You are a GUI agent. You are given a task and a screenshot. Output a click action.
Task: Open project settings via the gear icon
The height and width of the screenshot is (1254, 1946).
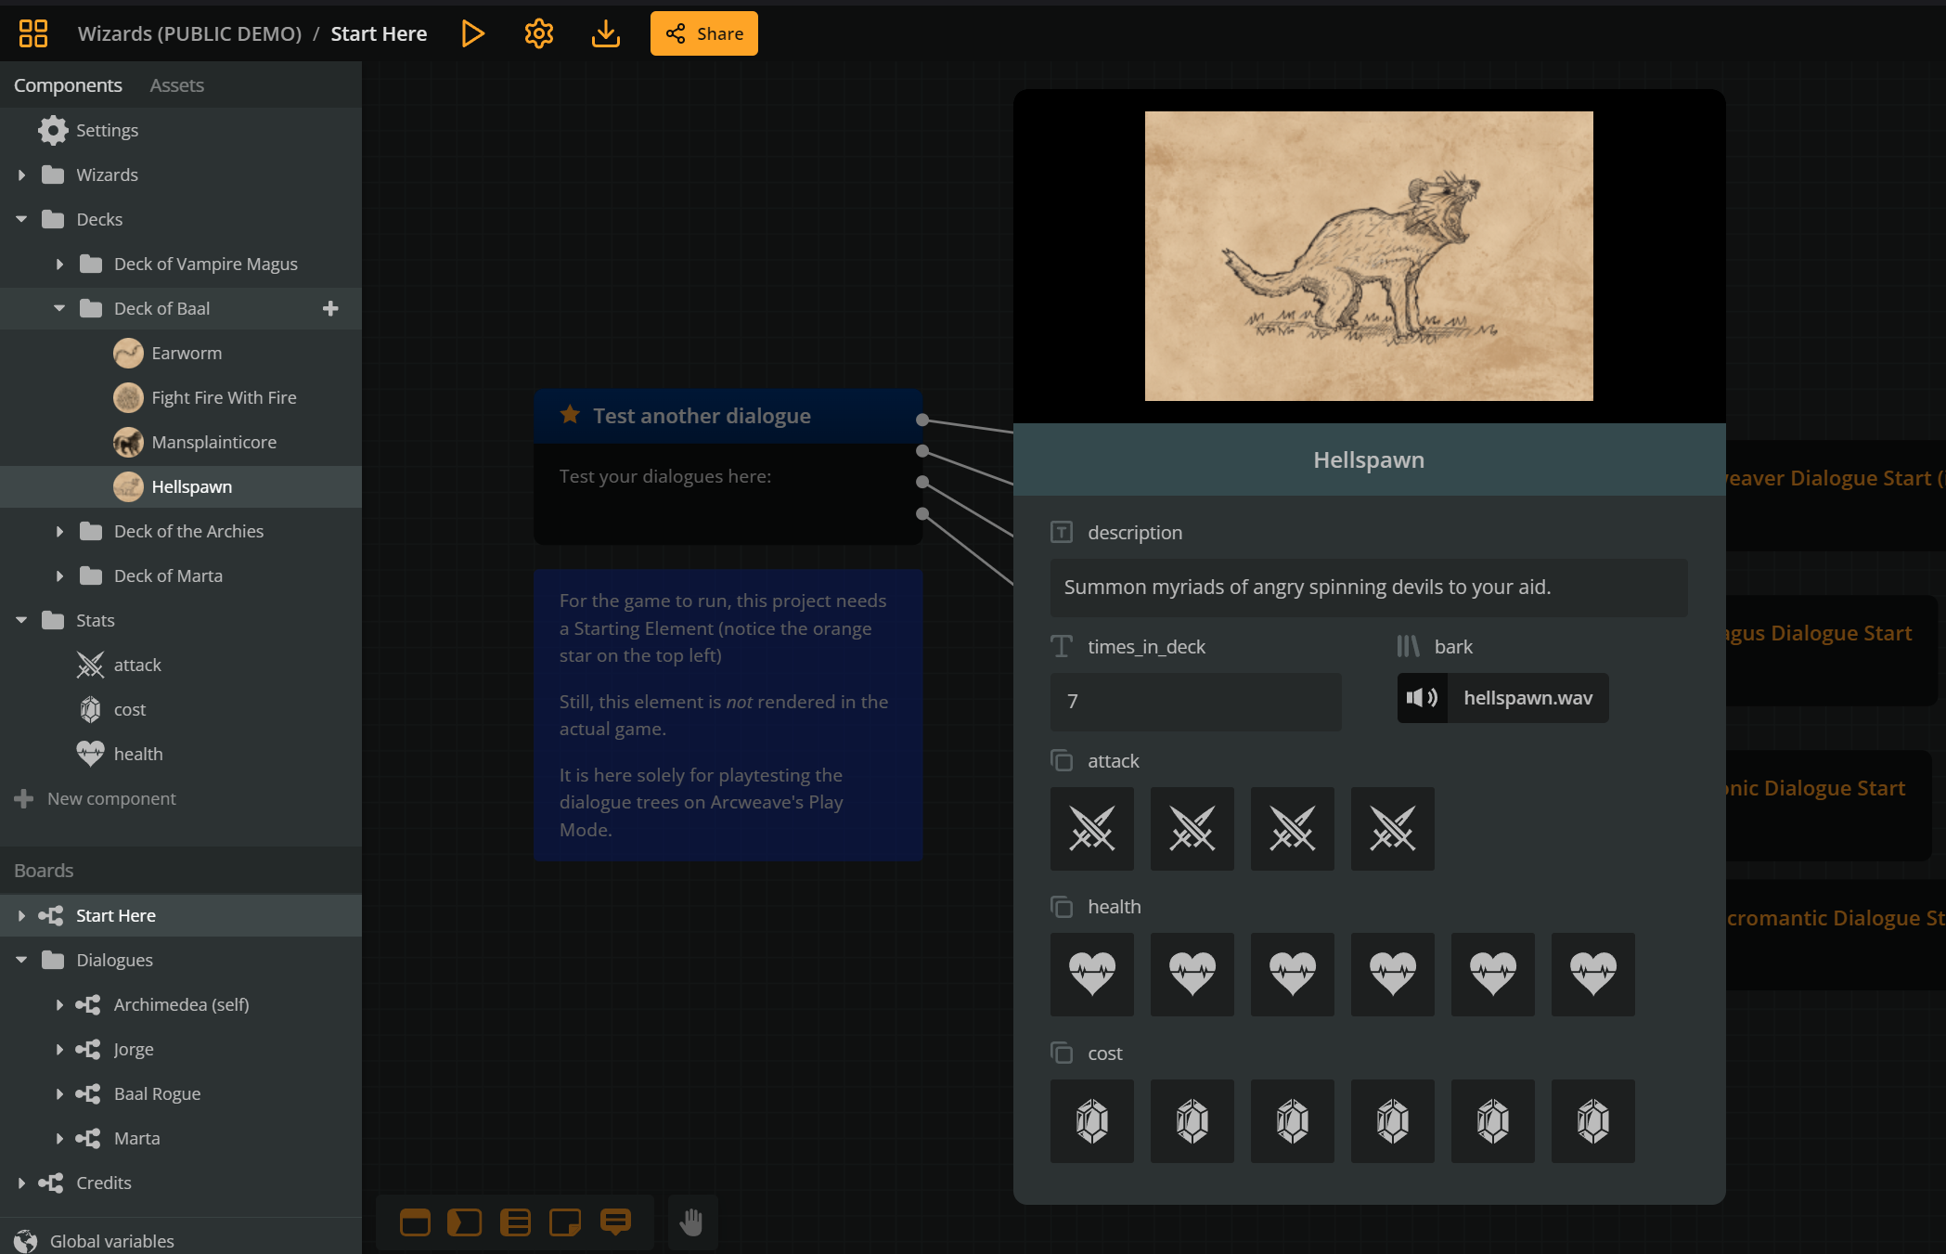(x=538, y=32)
